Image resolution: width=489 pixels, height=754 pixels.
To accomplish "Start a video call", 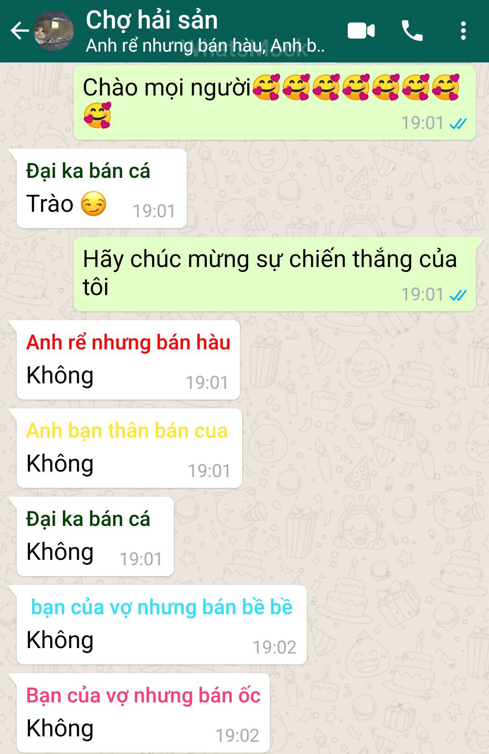I will (x=361, y=31).
